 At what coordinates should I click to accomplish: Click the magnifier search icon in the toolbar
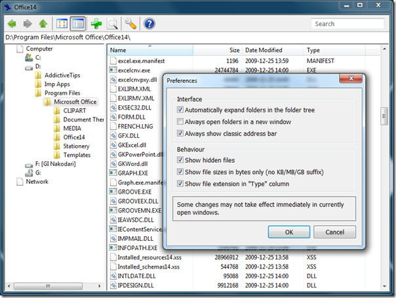(x=112, y=24)
